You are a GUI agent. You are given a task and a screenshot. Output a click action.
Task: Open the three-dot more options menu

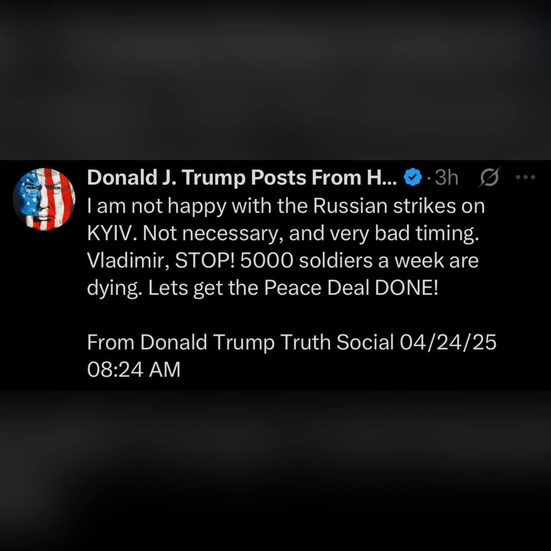pyautogui.click(x=526, y=177)
